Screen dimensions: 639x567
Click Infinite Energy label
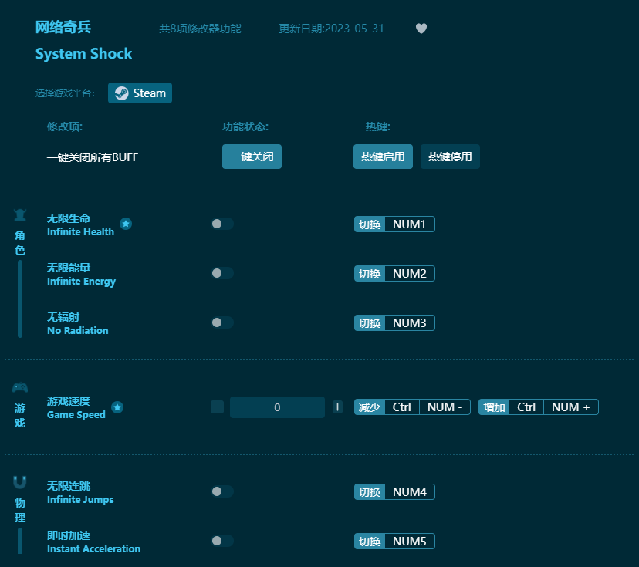[82, 282]
